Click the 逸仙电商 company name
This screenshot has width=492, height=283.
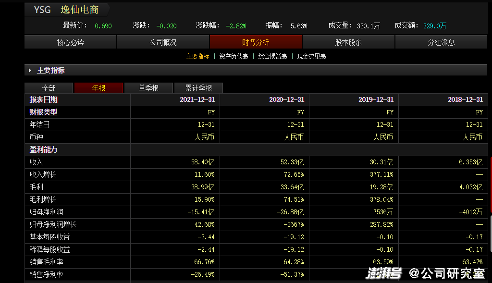click(x=80, y=10)
